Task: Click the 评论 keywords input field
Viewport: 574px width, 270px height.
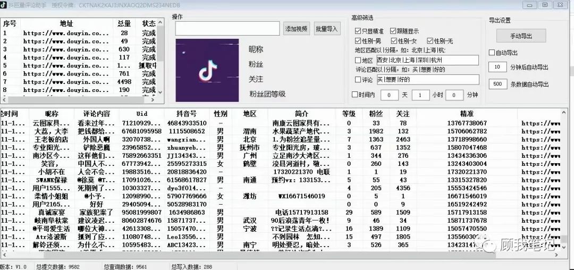Action: pos(427,79)
